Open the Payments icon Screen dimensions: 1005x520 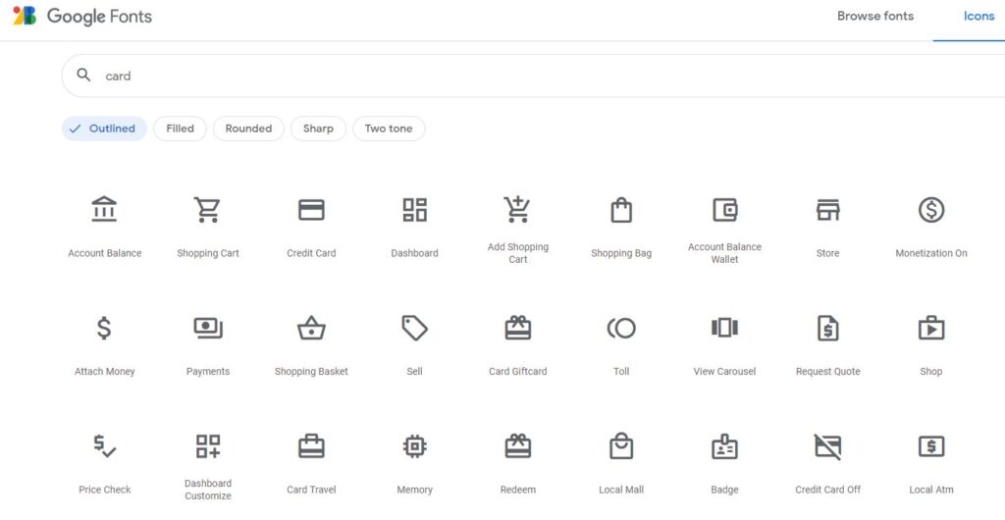208,328
